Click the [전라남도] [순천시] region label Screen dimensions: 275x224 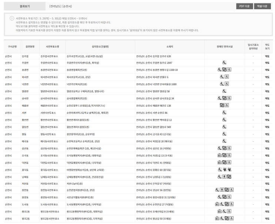pyautogui.click(x=61, y=6)
